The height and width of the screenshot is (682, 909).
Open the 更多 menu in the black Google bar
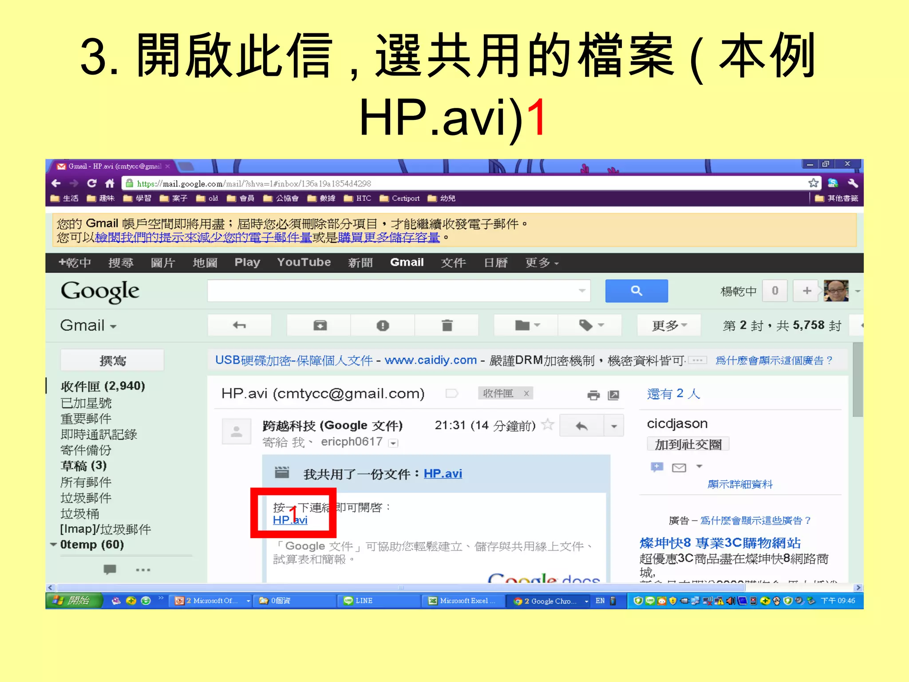pyautogui.click(x=542, y=263)
